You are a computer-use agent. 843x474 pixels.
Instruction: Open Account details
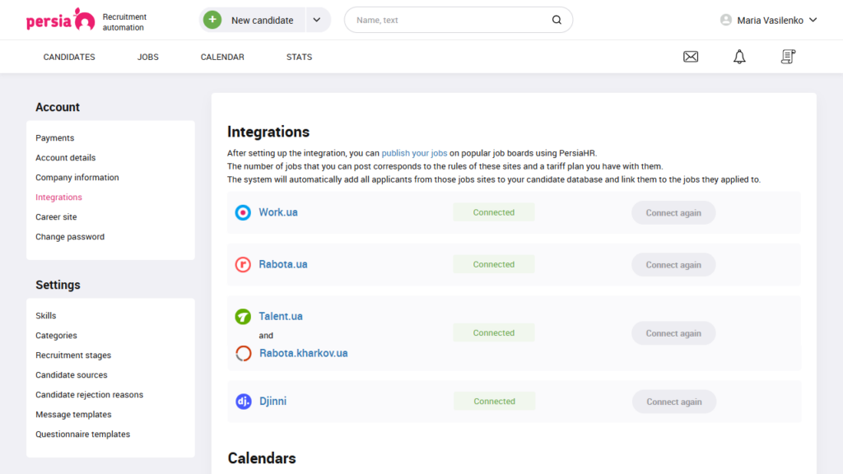66,158
